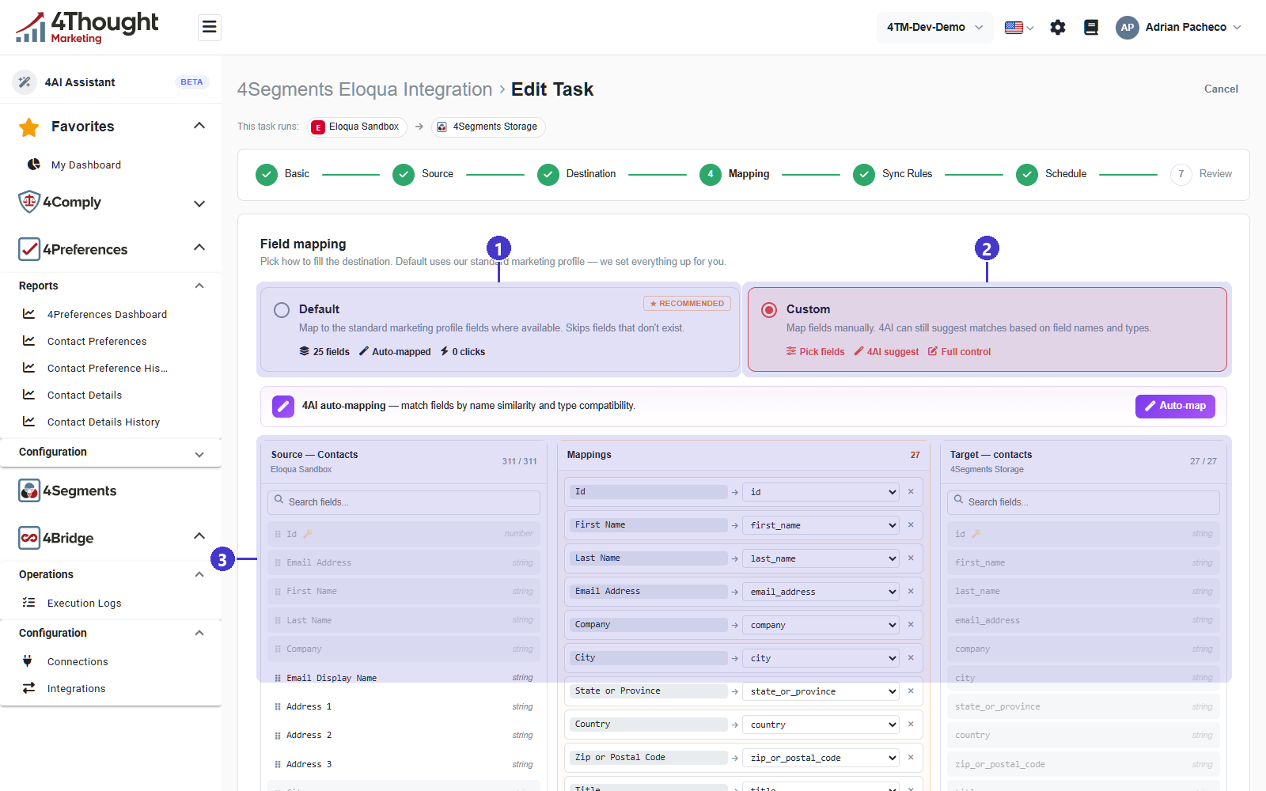Remove the Email Address mapping row
The height and width of the screenshot is (791, 1266).
(911, 592)
